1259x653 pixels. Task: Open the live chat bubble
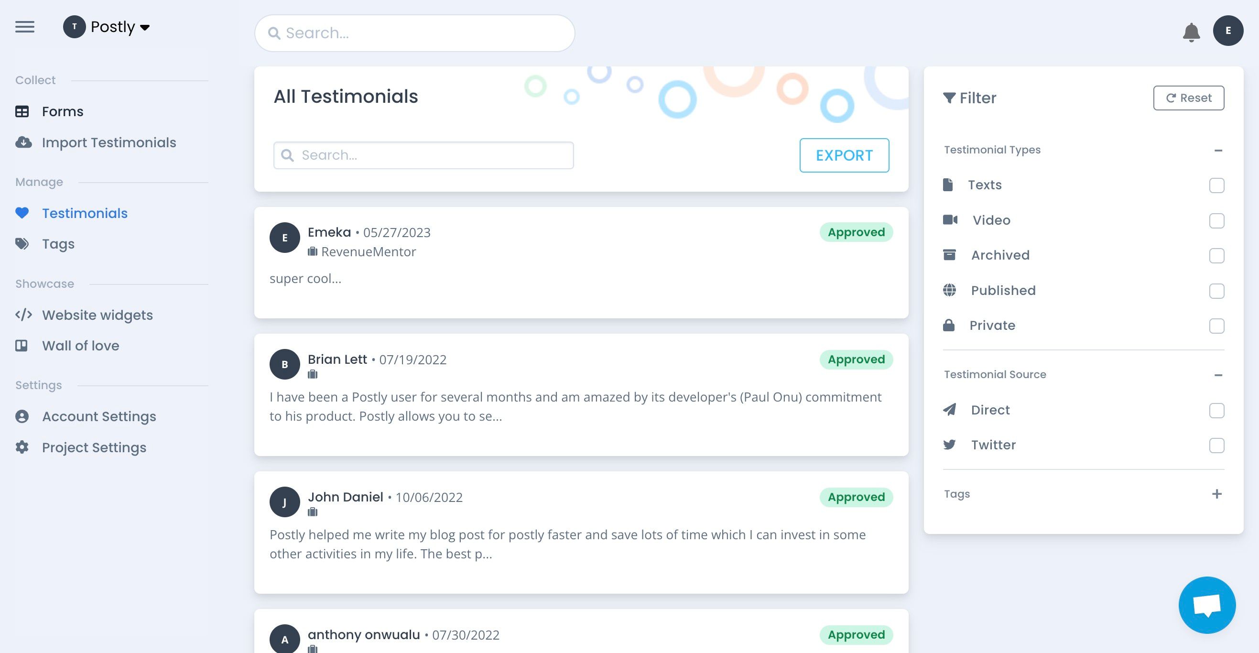coord(1207,605)
